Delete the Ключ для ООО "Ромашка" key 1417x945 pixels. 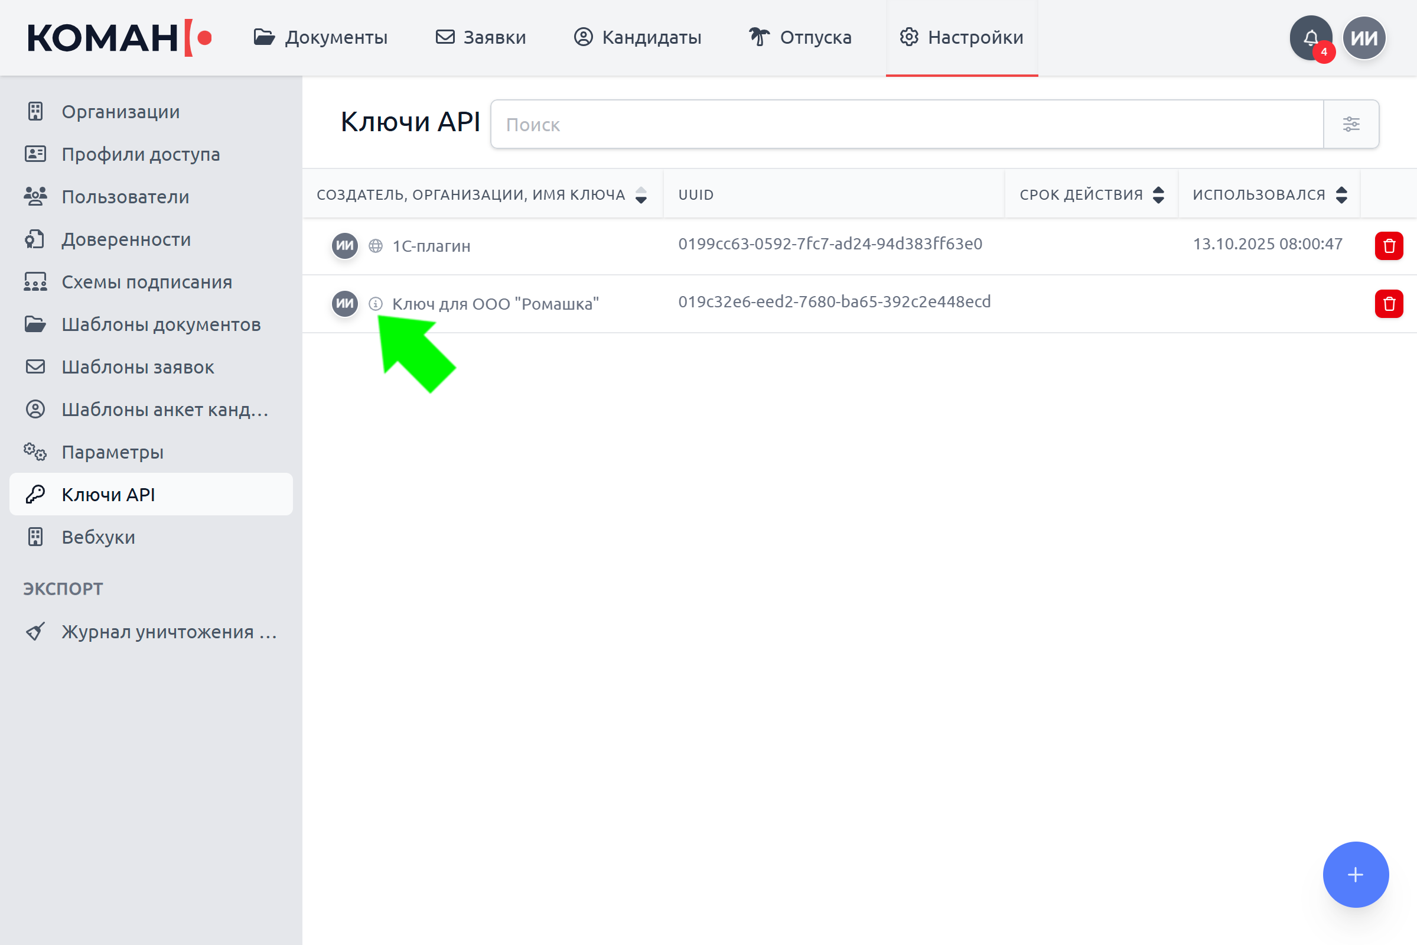[1389, 304]
